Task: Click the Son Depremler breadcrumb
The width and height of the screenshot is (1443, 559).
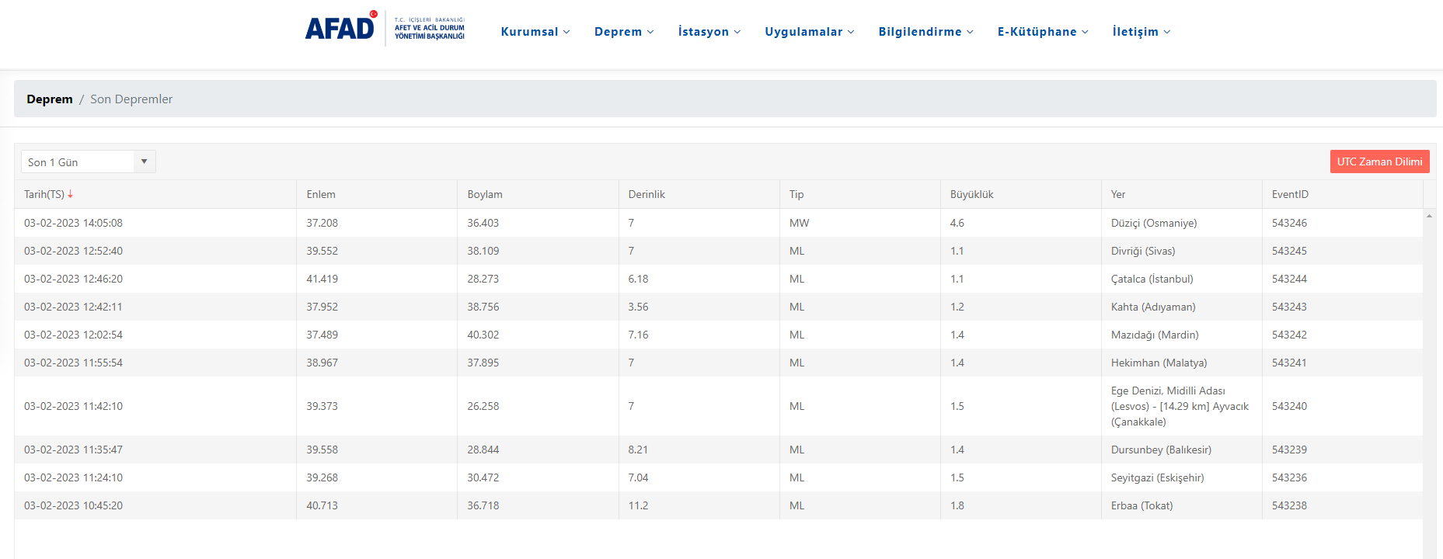Action: click(131, 99)
